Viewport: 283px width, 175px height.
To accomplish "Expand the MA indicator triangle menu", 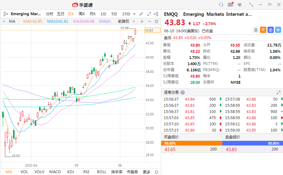I will (x=4, y=21).
